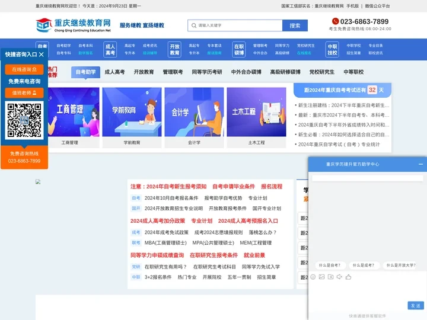Click the 发送 send button in chat
This screenshot has width=427, height=320.
click(x=416, y=306)
